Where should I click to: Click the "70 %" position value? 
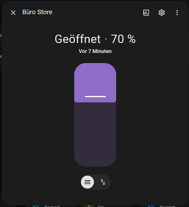123,39
